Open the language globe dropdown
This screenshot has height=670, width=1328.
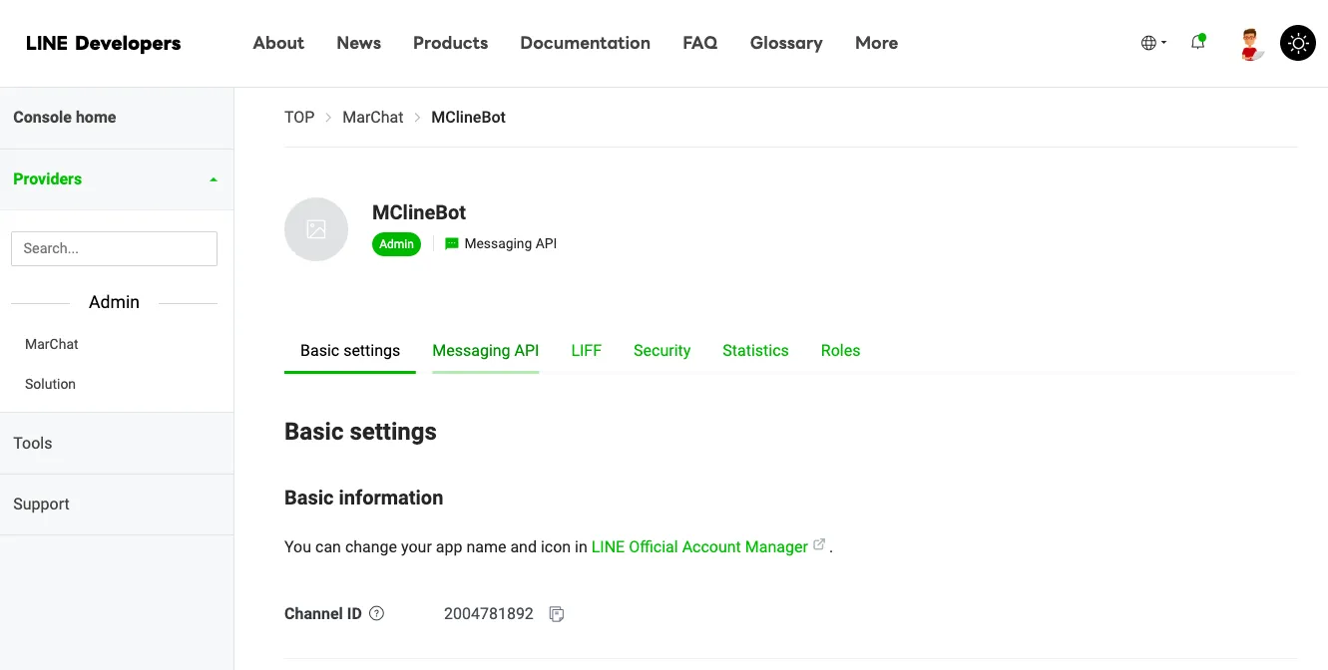(x=1153, y=43)
